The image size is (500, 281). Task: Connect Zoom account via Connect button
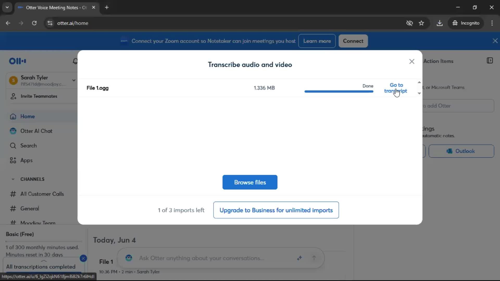click(x=353, y=41)
